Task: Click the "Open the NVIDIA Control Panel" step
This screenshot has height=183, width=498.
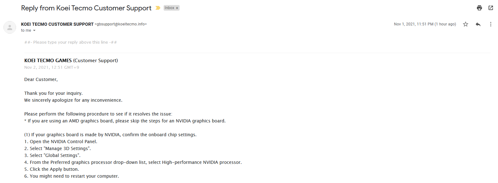Action: (63, 142)
